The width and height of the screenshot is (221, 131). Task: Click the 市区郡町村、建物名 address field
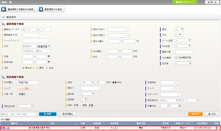click(x=37, y=51)
